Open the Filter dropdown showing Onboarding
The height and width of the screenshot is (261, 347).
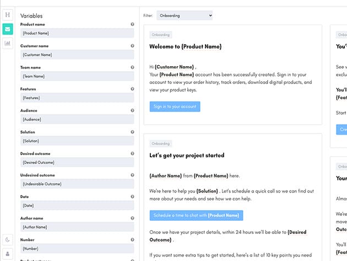[184, 15]
